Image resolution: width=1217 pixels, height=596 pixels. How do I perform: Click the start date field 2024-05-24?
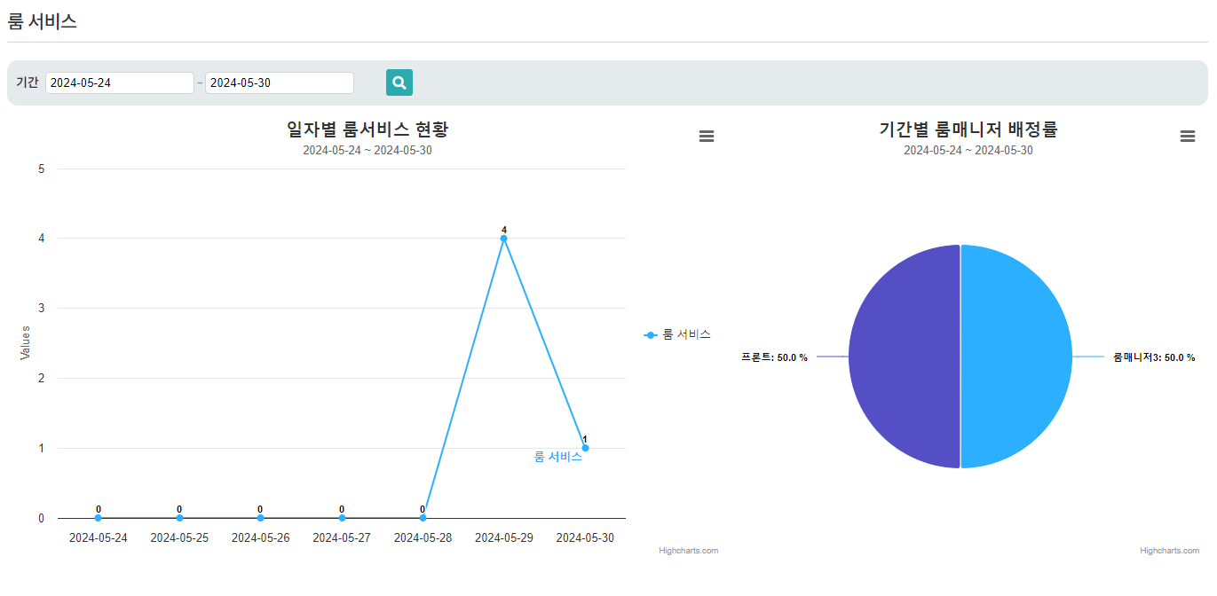click(119, 82)
